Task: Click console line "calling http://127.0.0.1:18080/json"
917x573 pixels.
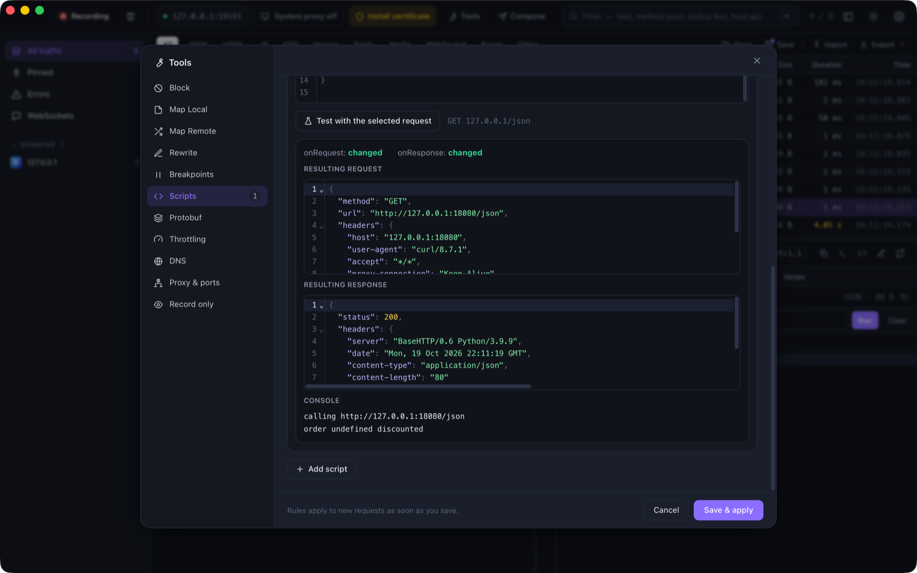Action: [384, 416]
